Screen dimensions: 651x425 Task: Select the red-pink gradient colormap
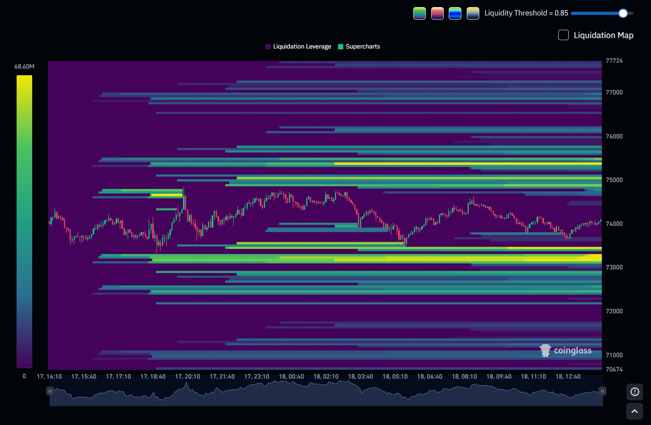(x=437, y=13)
